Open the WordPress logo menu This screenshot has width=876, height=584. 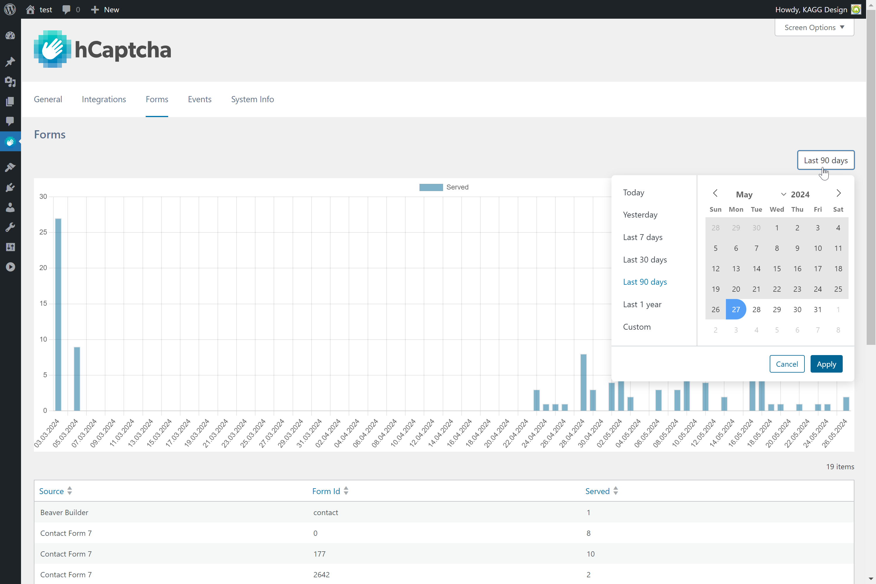tap(10, 9)
